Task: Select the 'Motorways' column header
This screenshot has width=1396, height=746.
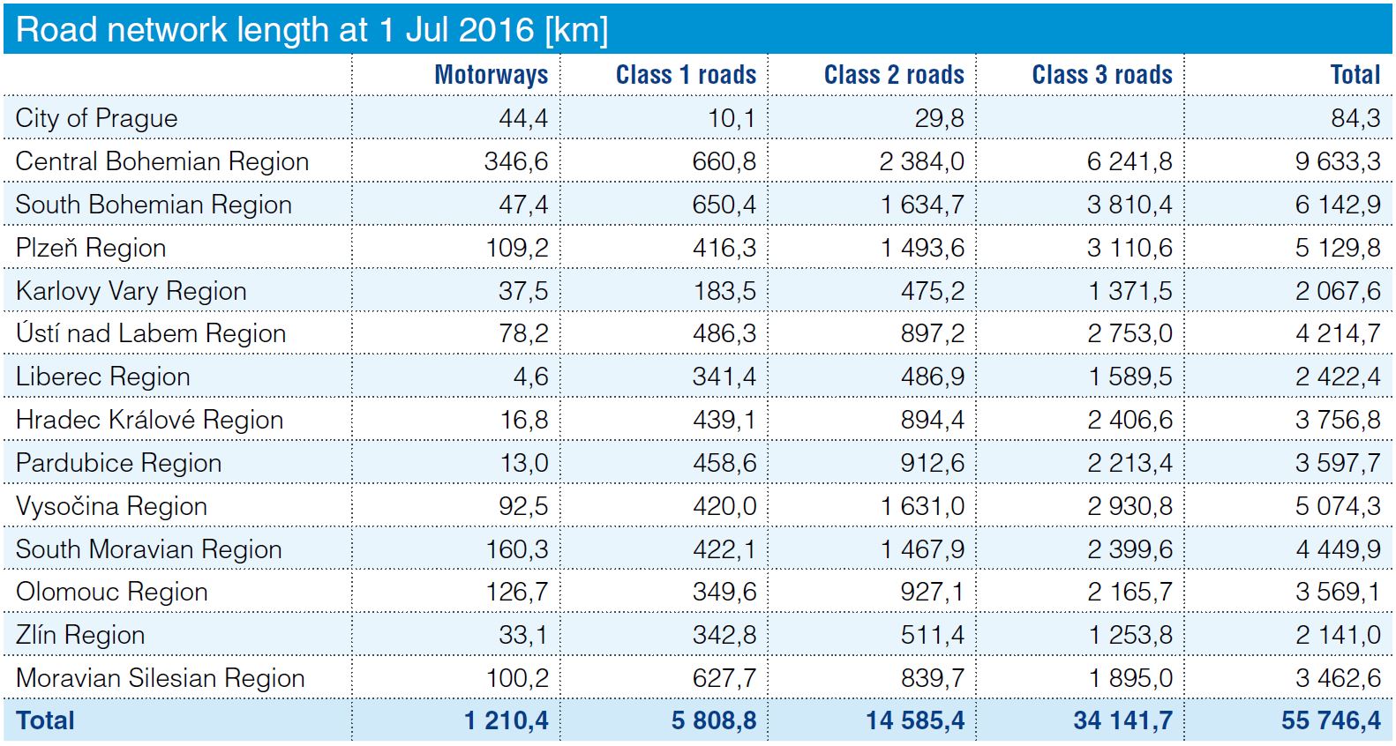Action: [x=492, y=75]
